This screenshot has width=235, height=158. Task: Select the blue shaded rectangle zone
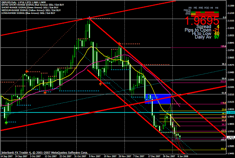pos(158,99)
